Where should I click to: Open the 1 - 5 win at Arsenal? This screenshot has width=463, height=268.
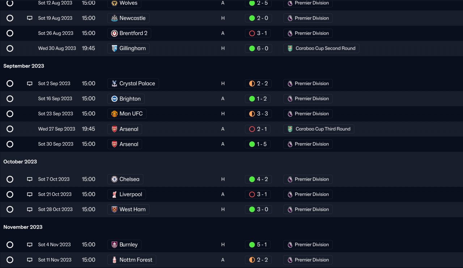258,144
